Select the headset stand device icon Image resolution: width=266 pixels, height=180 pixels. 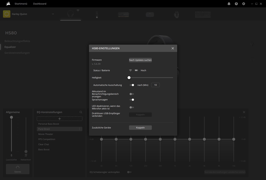(97, 14)
